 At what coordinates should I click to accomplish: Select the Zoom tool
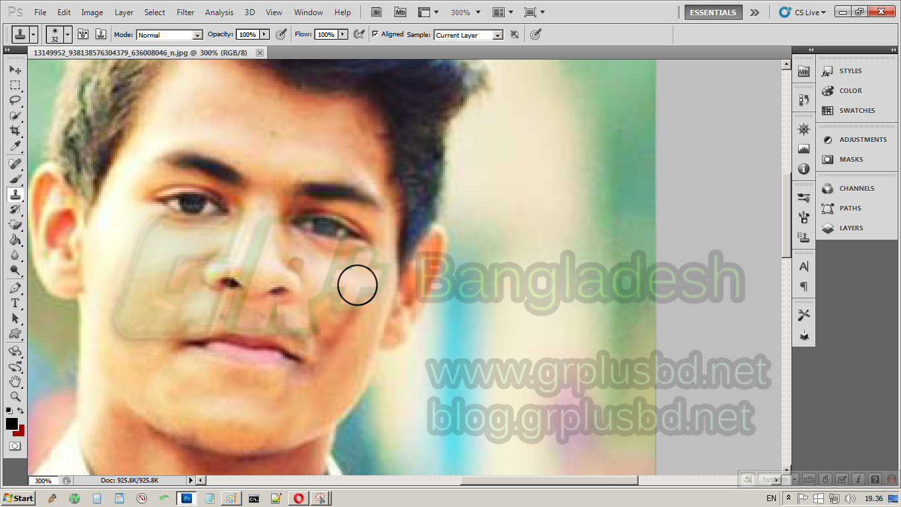pyautogui.click(x=15, y=397)
